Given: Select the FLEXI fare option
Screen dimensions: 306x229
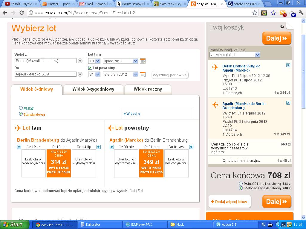Looking at the screenshot, I should [21, 108].
